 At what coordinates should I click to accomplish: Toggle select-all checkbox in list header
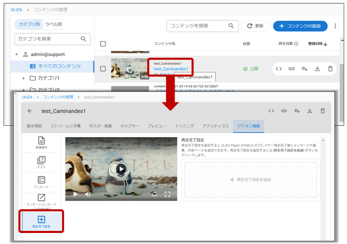(103, 44)
